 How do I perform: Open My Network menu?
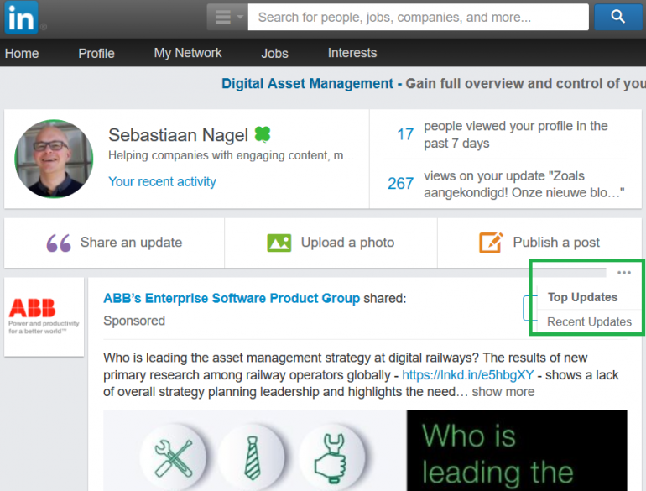188,53
